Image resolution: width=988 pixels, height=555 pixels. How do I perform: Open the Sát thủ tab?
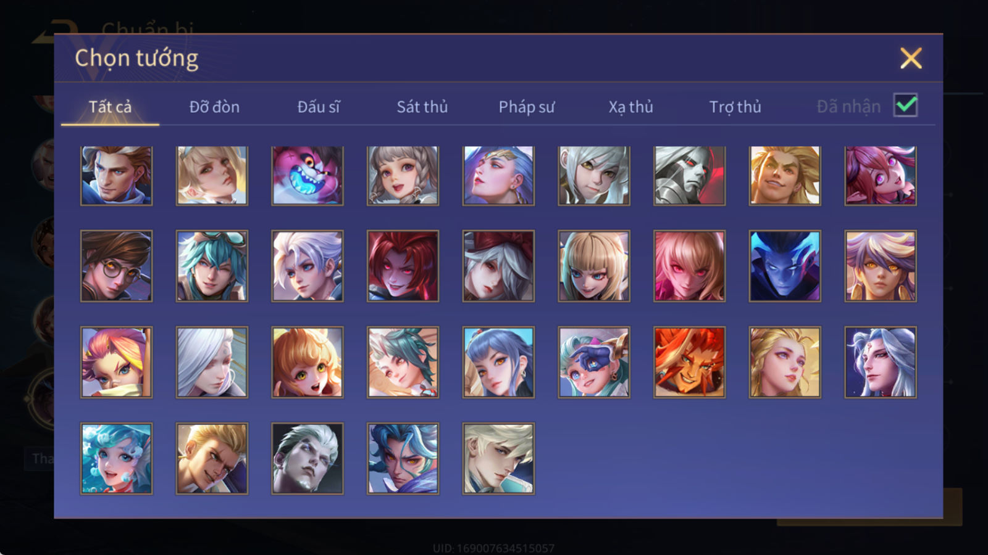point(422,107)
